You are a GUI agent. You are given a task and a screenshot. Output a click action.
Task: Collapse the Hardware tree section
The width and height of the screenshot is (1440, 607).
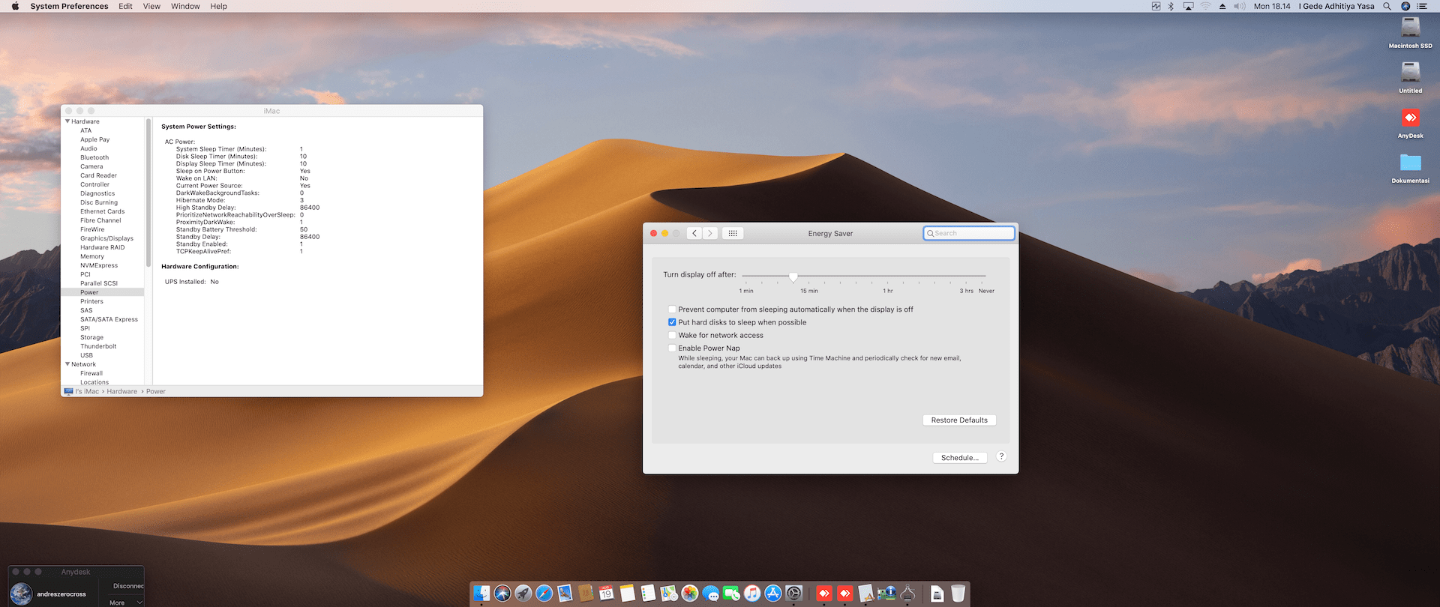point(67,121)
